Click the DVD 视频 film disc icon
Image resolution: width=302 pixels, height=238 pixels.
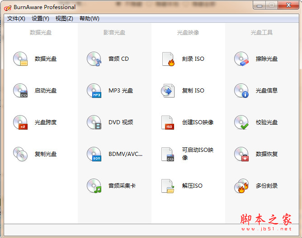click(94, 122)
